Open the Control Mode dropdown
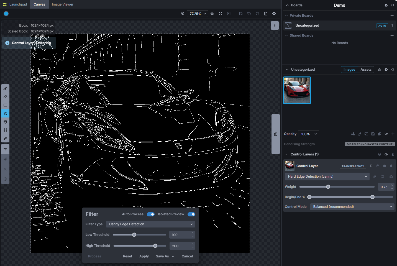 point(352,207)
